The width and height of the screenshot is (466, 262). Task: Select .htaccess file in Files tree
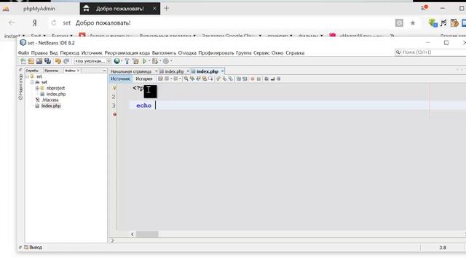(x=50, y=100)
